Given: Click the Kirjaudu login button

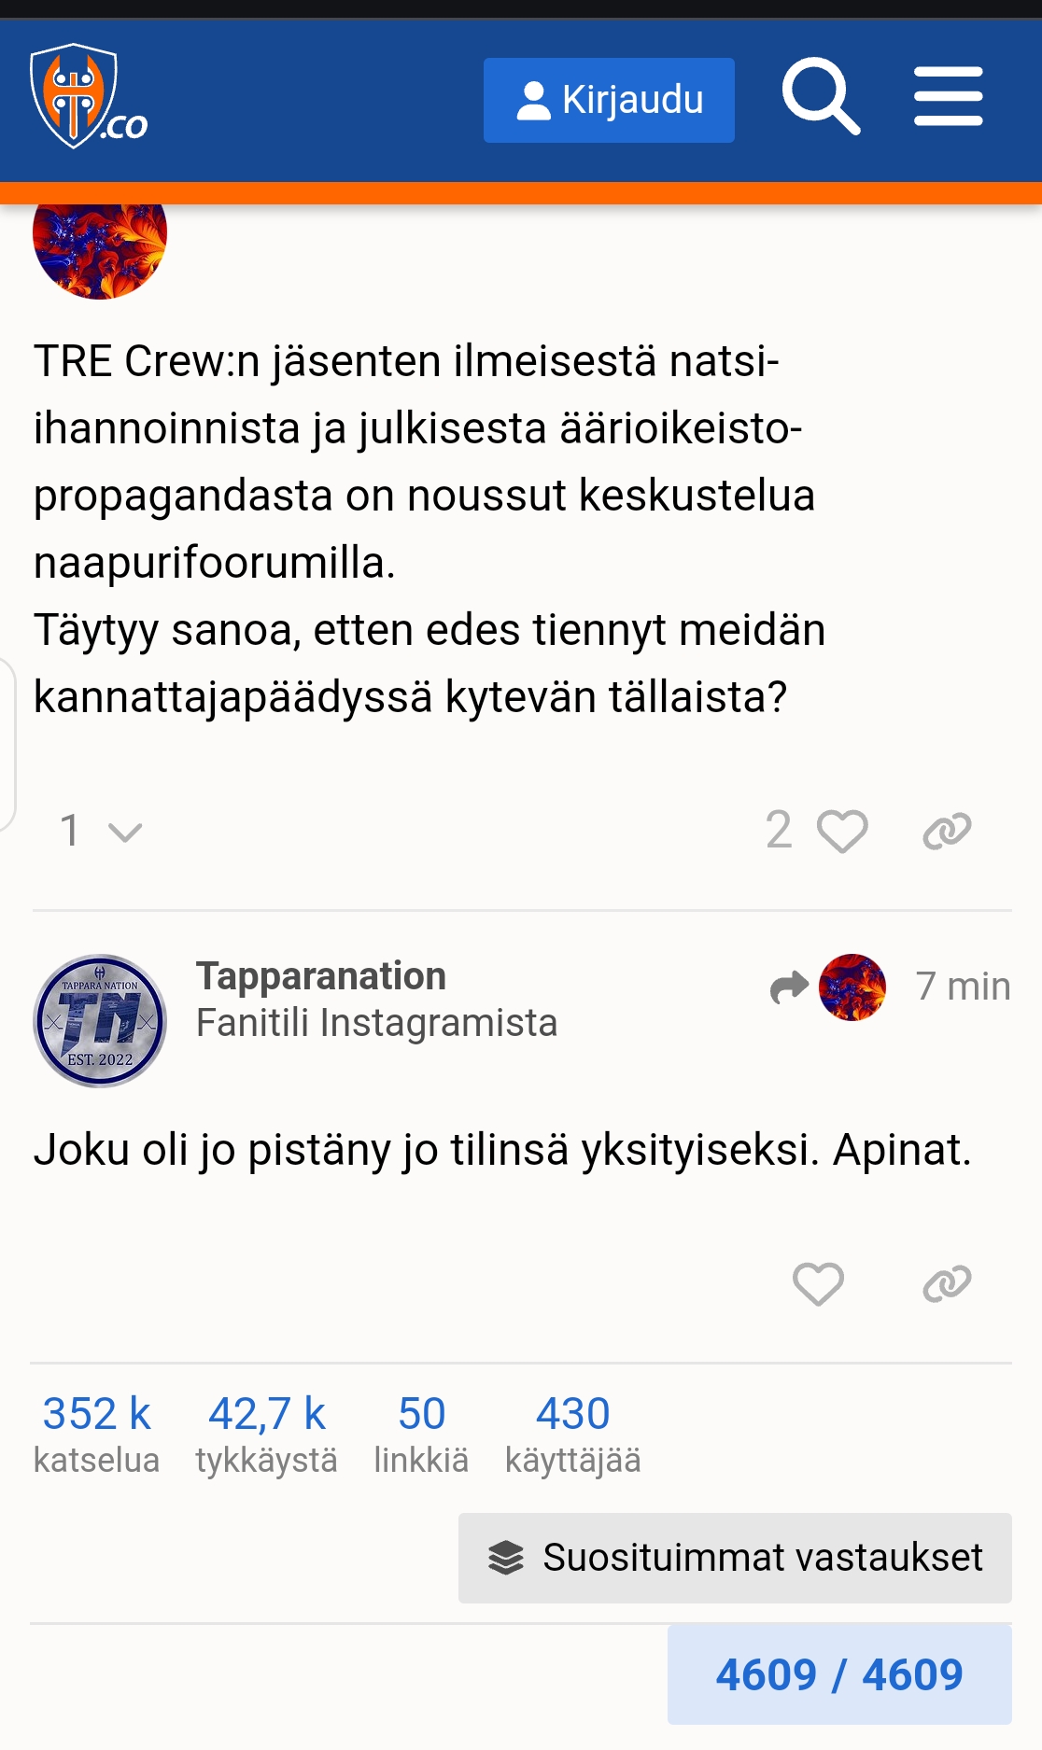Looking at the screenshot, I should pos(609,100).
